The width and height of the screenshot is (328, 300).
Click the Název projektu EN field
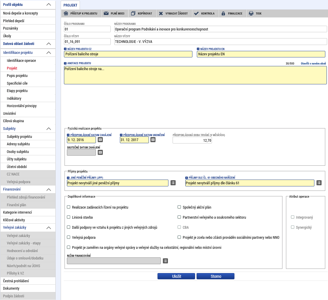(261, 54)
